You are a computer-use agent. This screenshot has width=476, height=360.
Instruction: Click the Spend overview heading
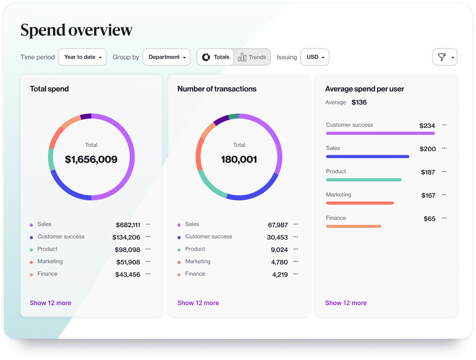coord(77,30)
